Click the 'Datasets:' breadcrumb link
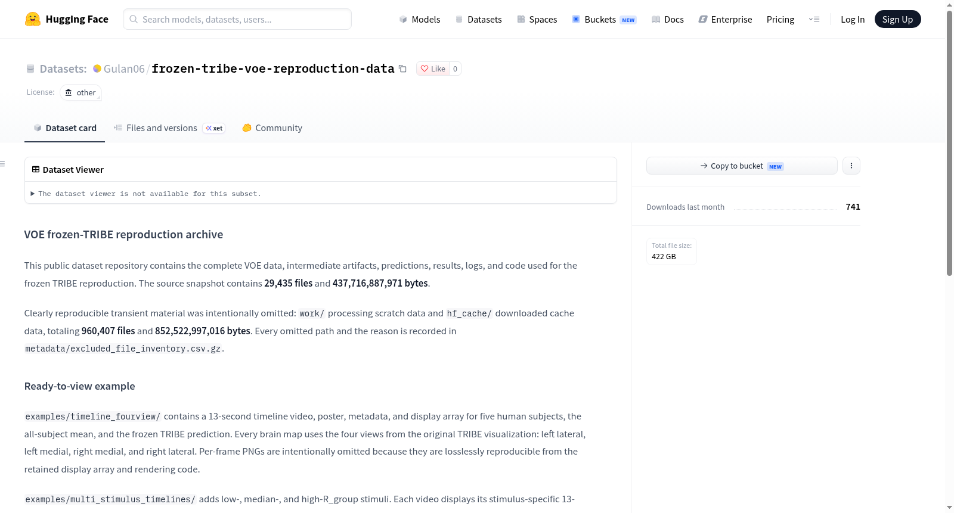The height and width of the screenshot is (513, 954). pyautogui.click(x=63, y=69)
